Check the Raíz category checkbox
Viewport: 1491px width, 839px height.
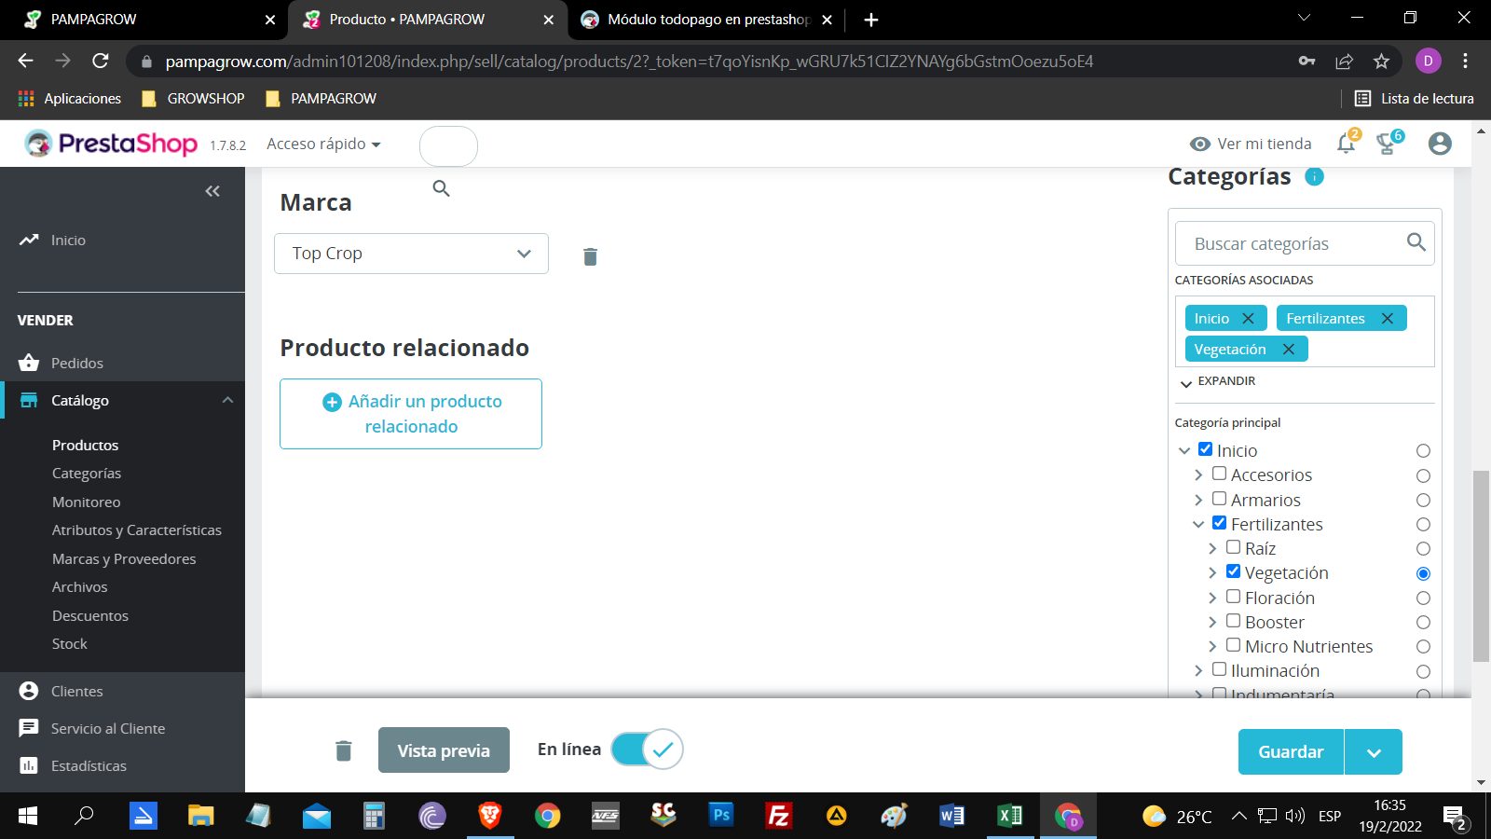pyautogui.click(x=1233, y=547)
